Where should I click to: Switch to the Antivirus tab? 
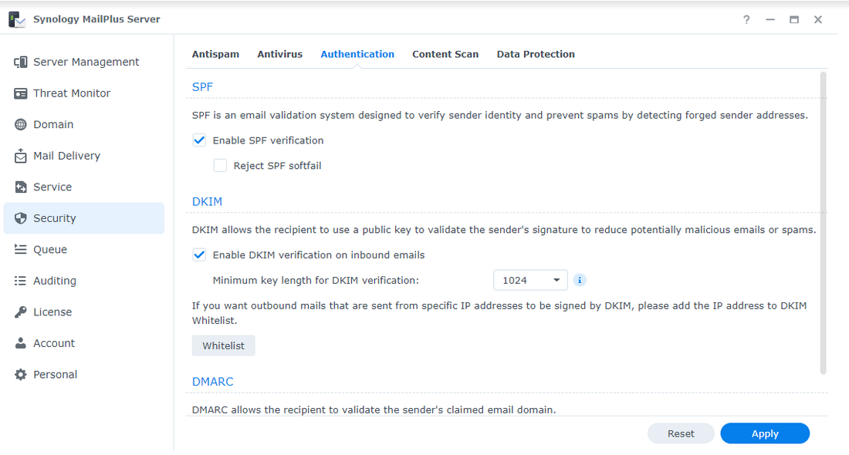pos(280,55)
